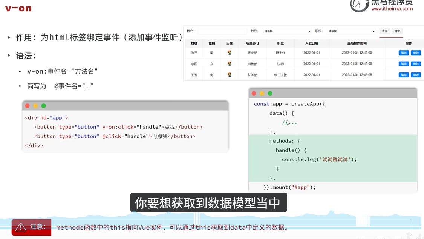This screenshot has width=424, height=239.
Task: Click the name cell 张三
Action: [194, 53]
